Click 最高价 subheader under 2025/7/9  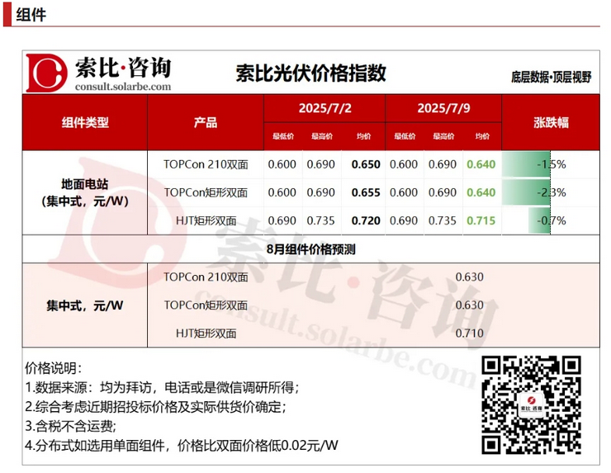tap(443, 136)
